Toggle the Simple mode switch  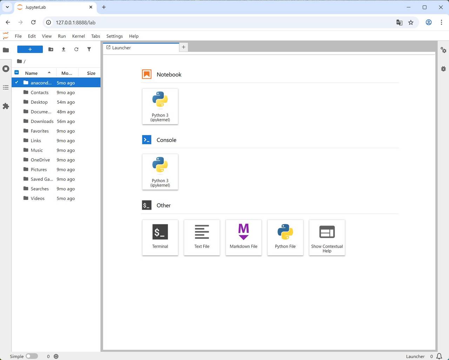point(32,356)
